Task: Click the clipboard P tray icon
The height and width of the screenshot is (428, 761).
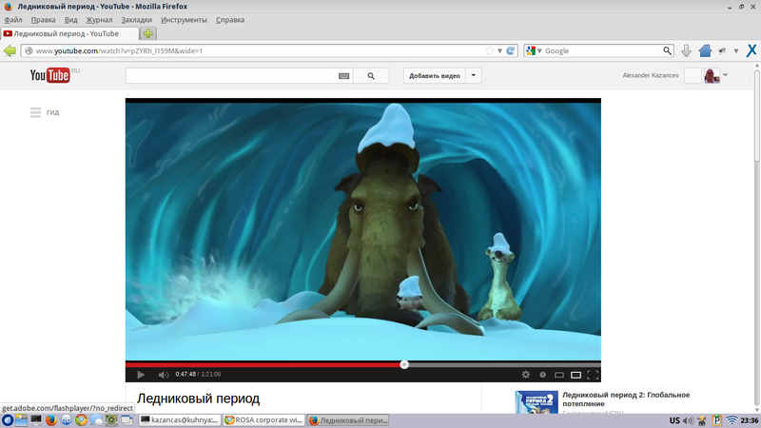Action: pos(717,420)
